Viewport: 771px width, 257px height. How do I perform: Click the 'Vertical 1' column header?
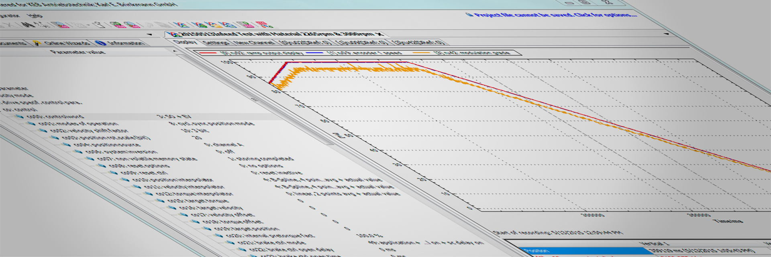pos(654,243)
